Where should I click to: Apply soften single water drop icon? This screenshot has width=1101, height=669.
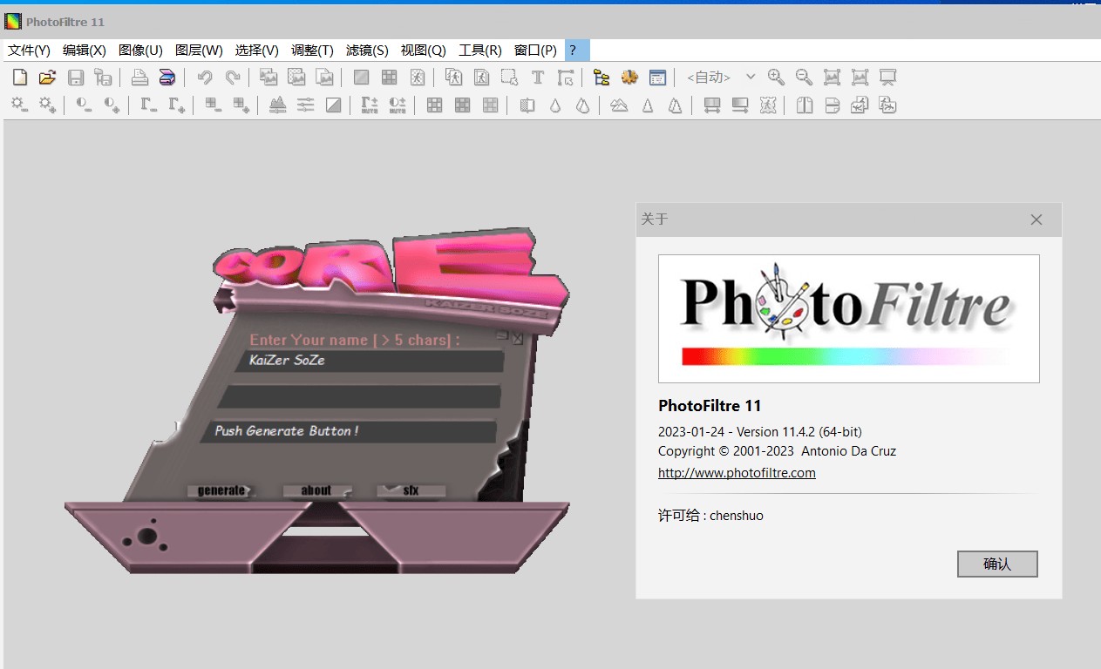[x=555, y=105]
